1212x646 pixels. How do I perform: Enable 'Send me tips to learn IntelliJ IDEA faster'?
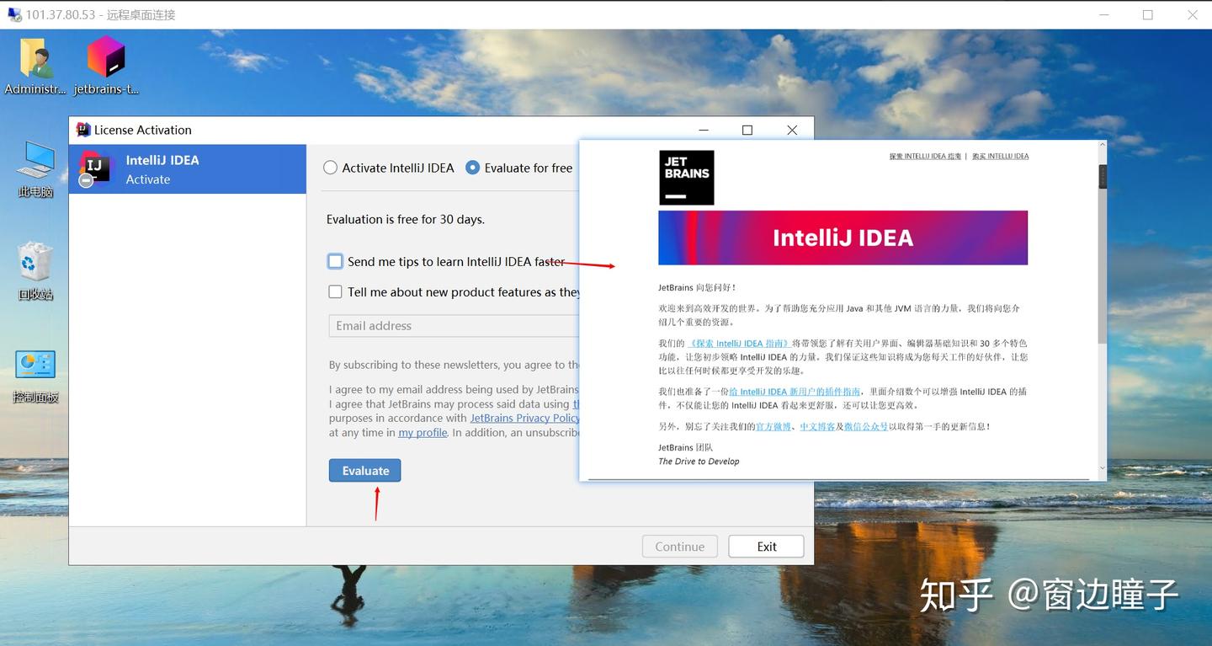coord(335,261)
